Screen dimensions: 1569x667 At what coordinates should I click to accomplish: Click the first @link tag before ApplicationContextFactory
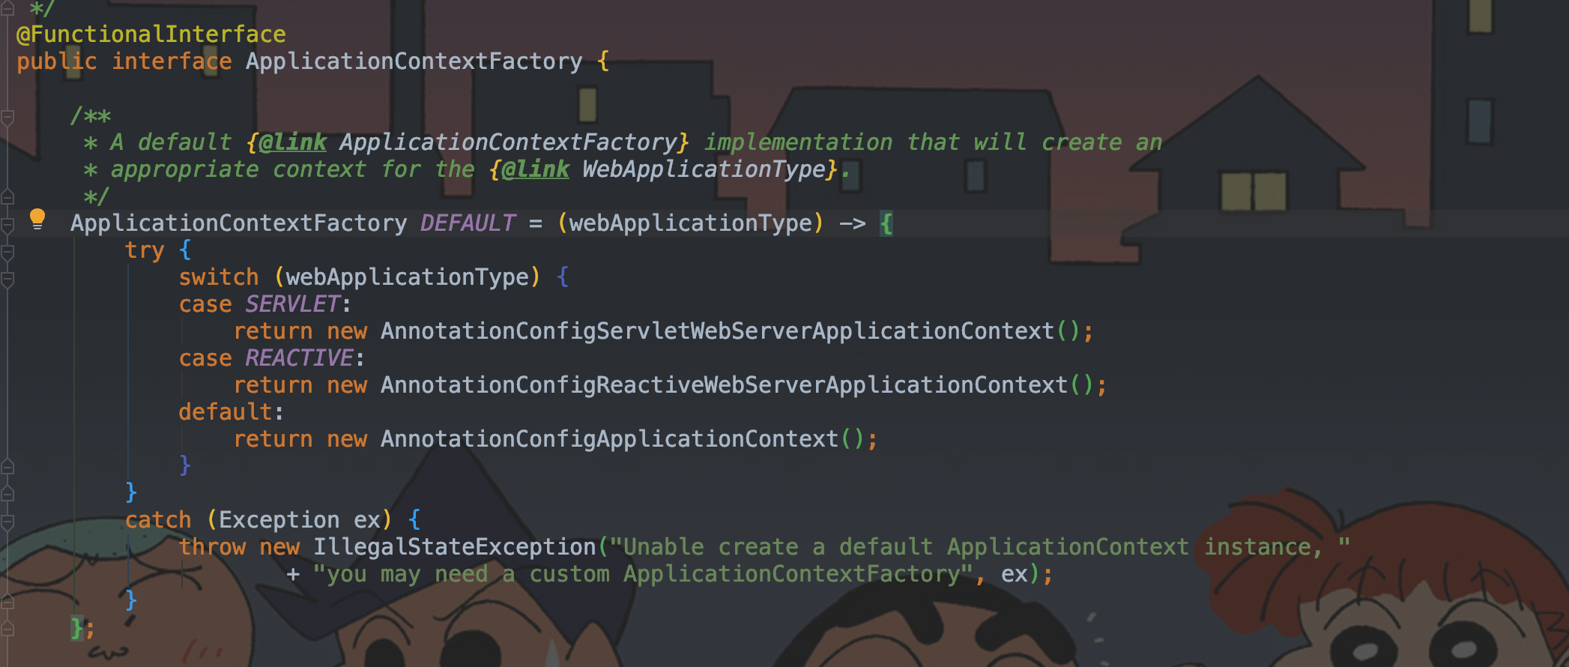(x=292, y=142)
